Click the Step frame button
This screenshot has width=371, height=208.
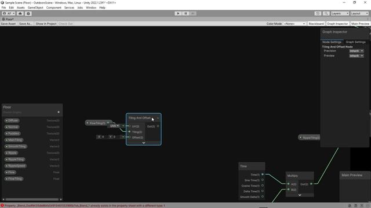coord(193,13)
